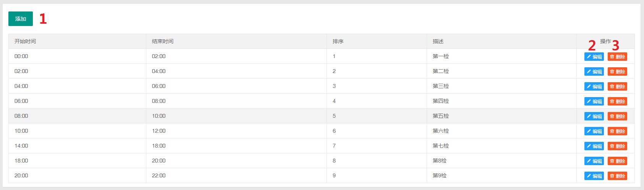The image size is (644, 190).
Task: Delete the 第二检 row
Action: tap(617, 71)
